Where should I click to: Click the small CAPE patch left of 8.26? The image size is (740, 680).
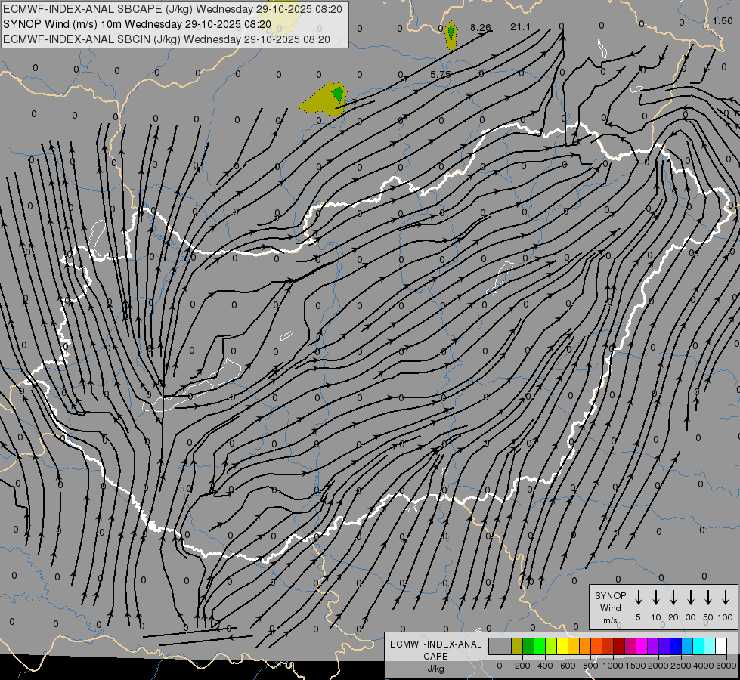click(451, 36)
